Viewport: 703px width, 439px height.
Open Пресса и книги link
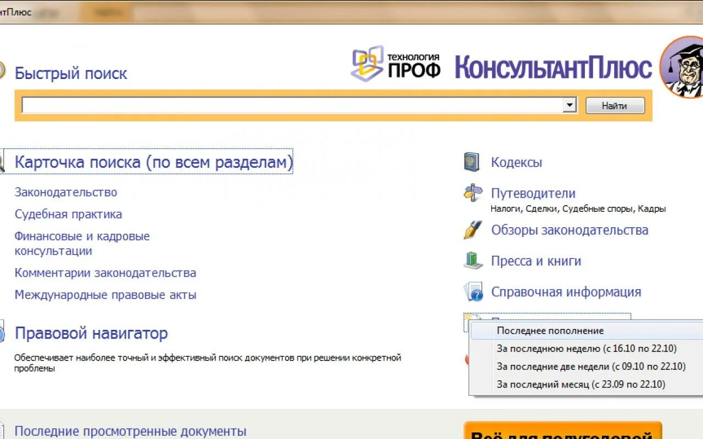(x=536, y=261)
